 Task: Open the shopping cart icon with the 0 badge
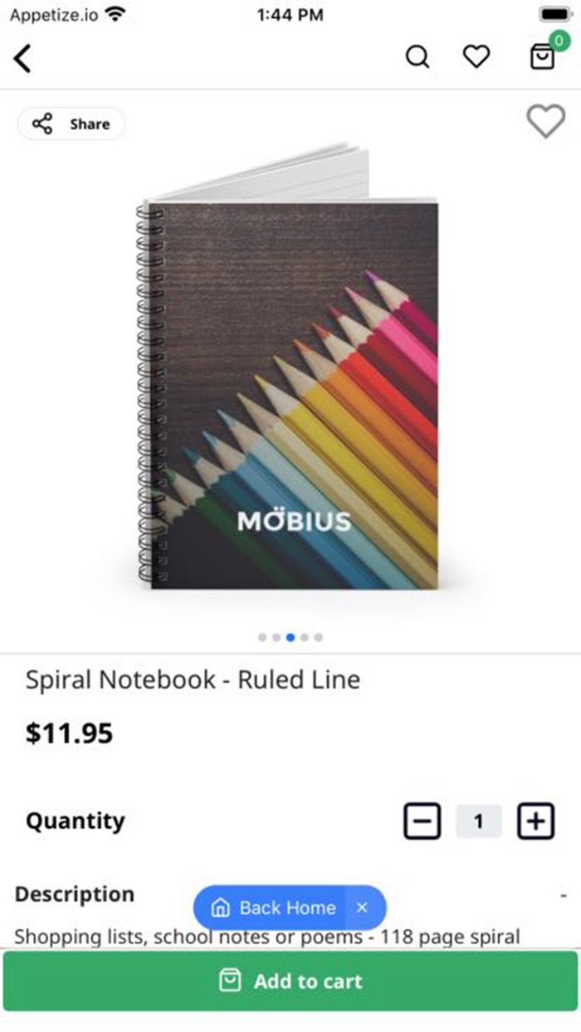(544, 56)
